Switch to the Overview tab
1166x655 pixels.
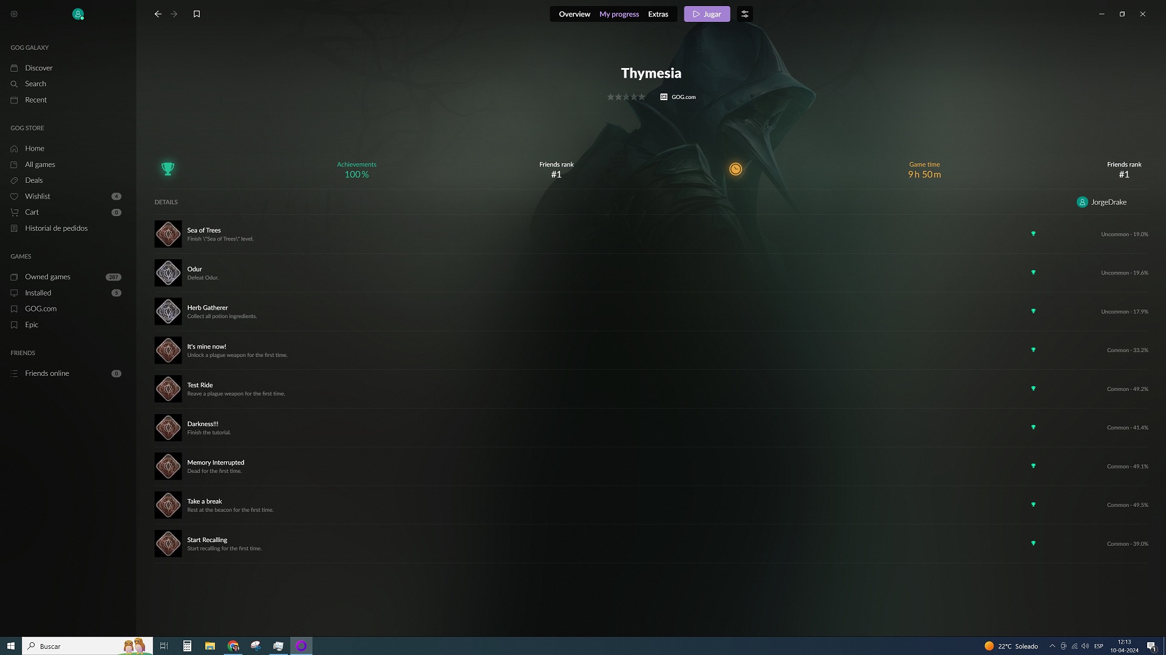pos(574,14)
